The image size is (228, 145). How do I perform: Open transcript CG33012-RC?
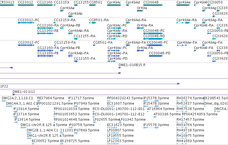pos(29,20)
